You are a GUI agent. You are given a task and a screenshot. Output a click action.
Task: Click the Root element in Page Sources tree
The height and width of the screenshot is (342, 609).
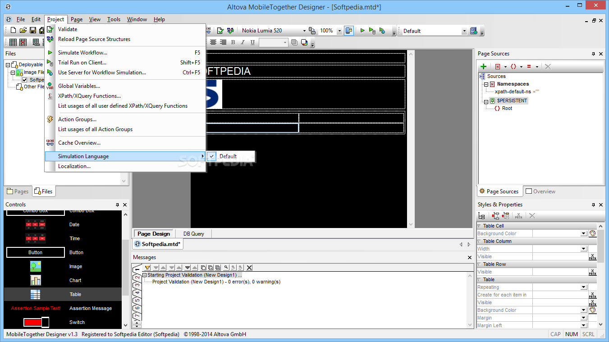click(507, 109)
